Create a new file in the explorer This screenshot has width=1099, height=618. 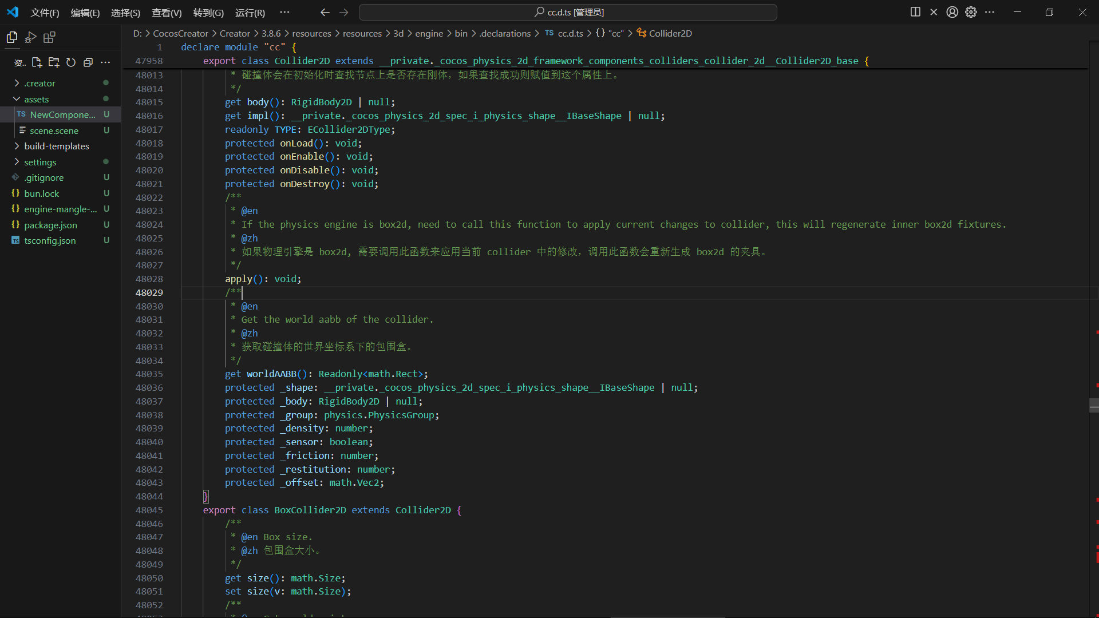pos(37,62)
